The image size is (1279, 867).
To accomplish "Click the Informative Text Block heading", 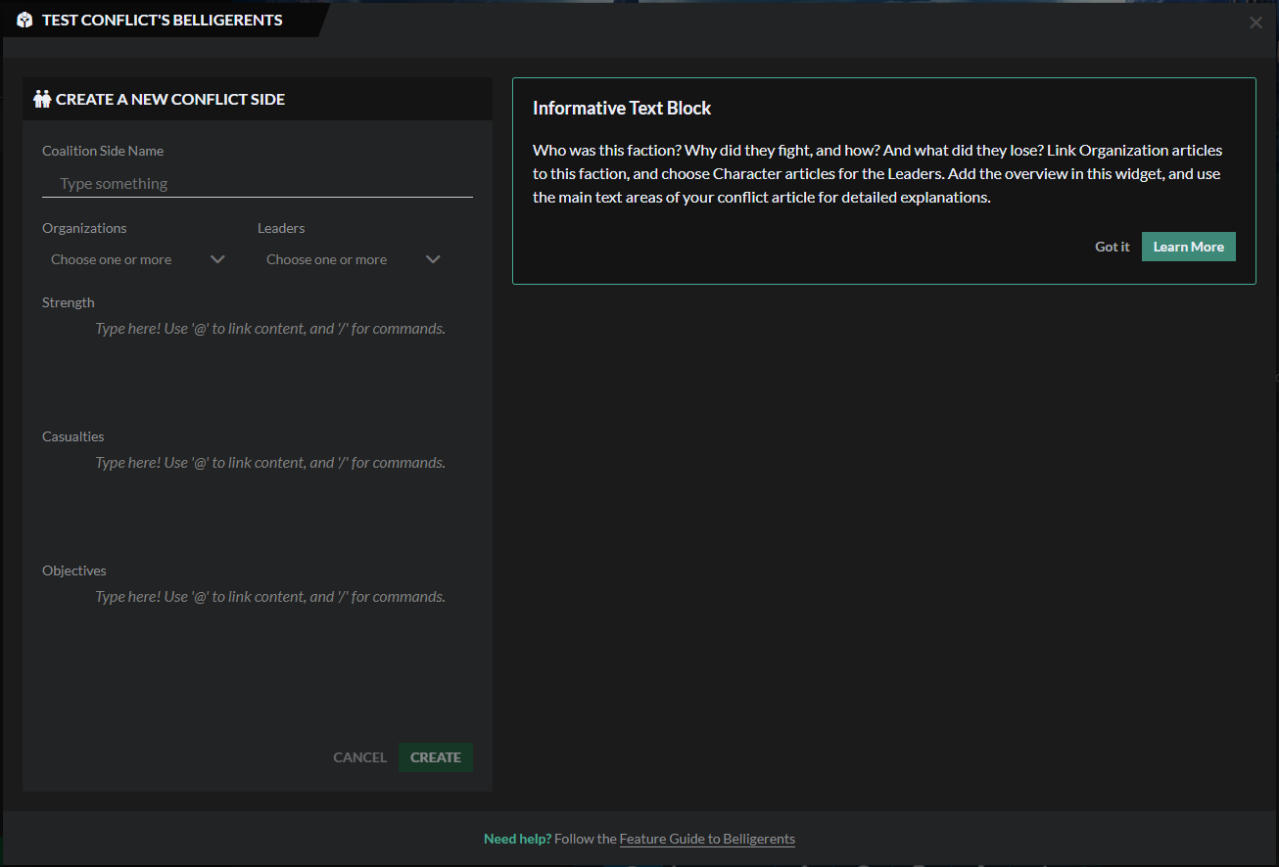I will (x=622, y=109).
